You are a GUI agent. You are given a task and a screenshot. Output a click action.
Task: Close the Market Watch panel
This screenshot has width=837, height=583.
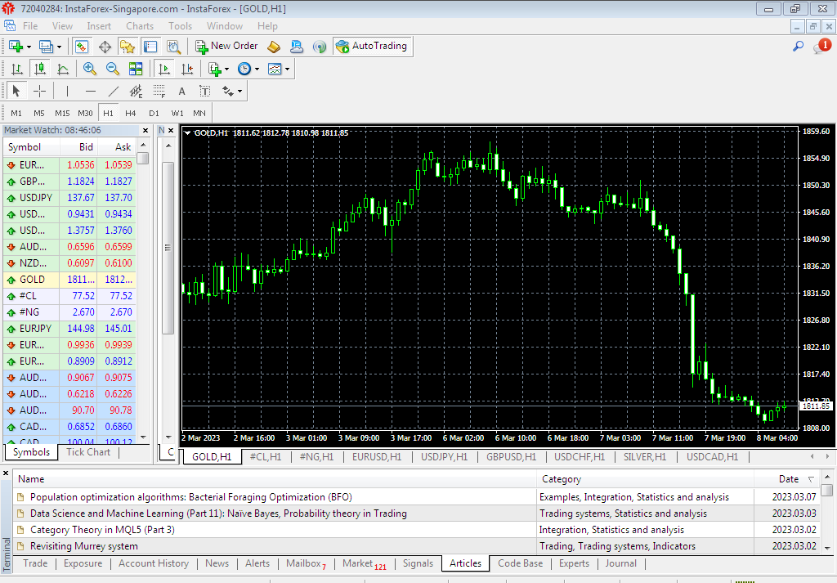145,130
